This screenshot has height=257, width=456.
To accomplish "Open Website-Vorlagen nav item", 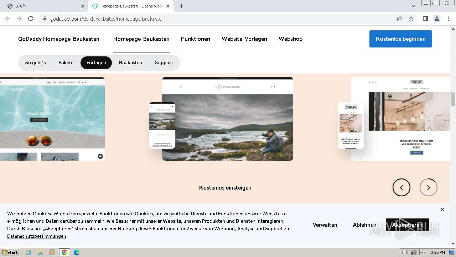I will pyautogui.click(x=244, y=39).
